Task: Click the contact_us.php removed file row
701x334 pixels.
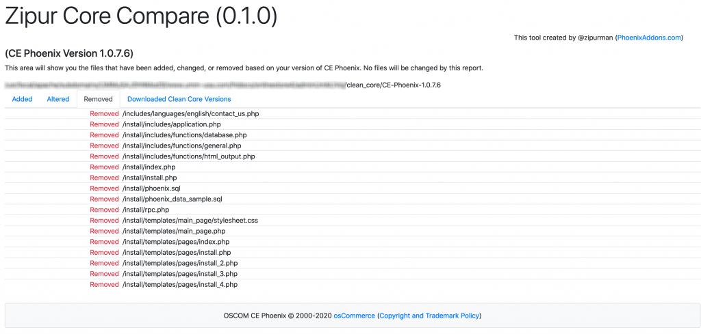Action: [x=353, y=113]
